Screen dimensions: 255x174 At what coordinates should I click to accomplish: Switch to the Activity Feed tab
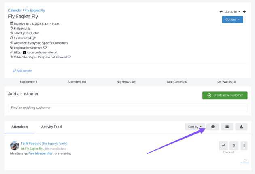pos(51,127)
